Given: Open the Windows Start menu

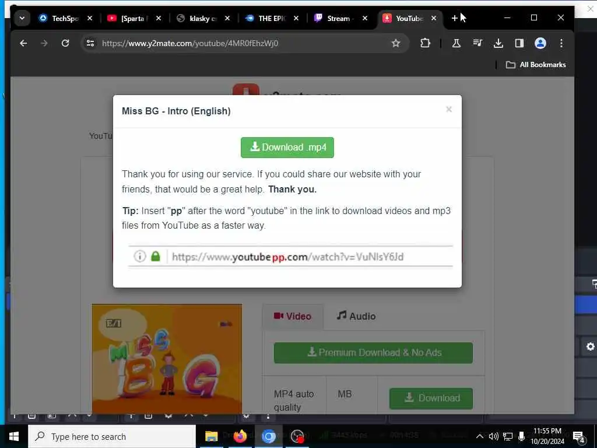Looking at the screenshot, I should point(14,436).
